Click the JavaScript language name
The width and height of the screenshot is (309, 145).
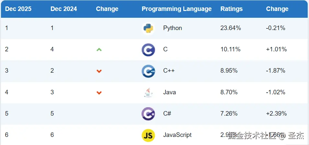coord(177,135)
